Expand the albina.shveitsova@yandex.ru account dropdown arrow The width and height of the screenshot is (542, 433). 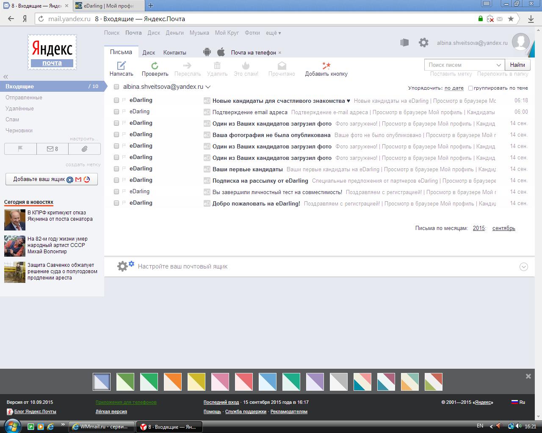click(208, 87)
